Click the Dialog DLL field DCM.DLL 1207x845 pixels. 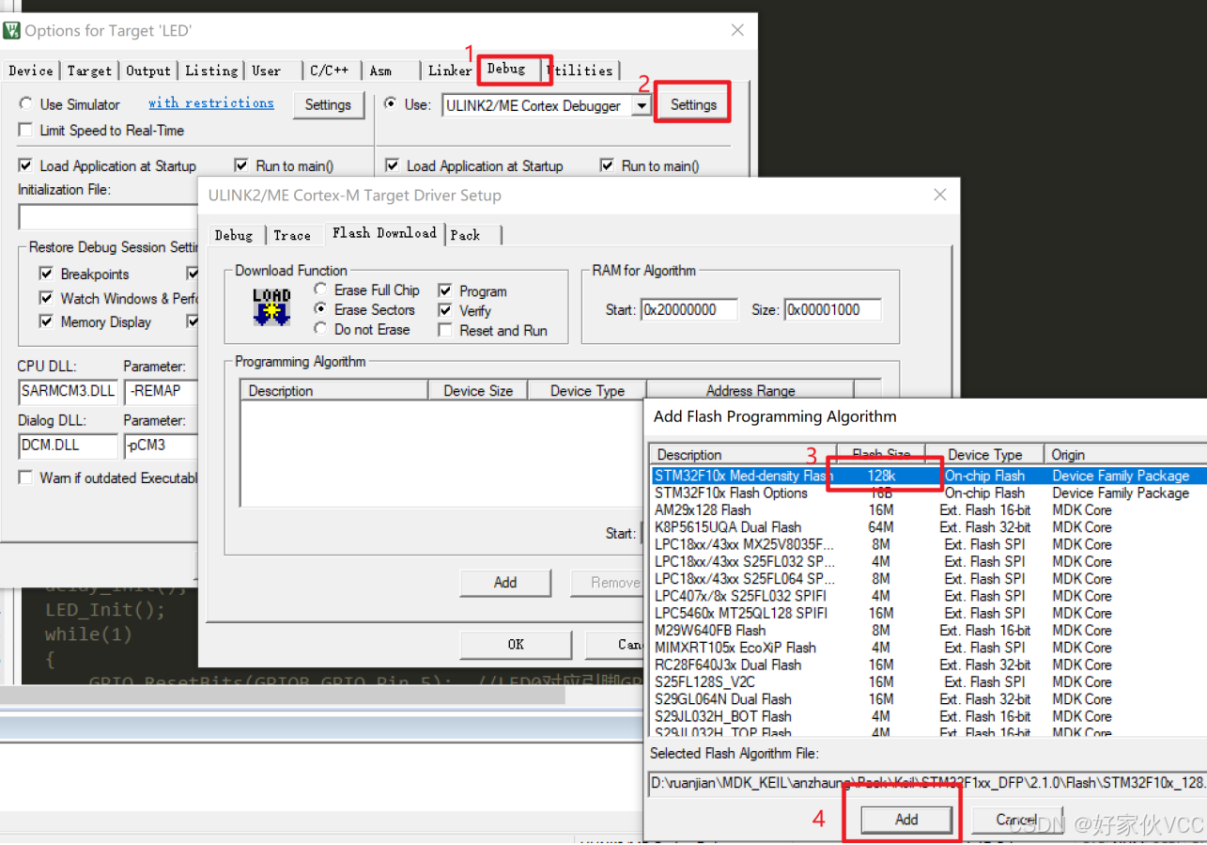(68, 446)
